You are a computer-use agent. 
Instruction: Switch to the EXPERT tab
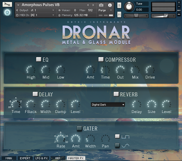pos(25,158)
